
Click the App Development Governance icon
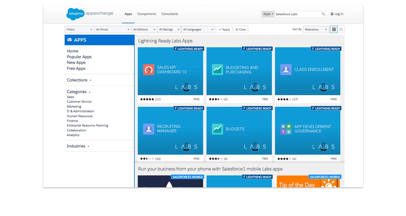tap(286, 129)
